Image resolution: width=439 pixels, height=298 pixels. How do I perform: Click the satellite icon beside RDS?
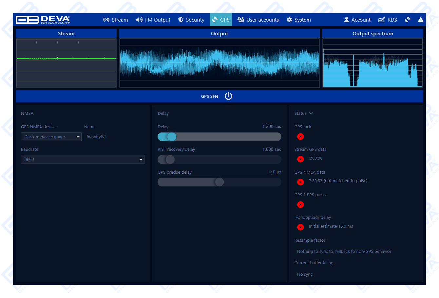tap(407, 20)
